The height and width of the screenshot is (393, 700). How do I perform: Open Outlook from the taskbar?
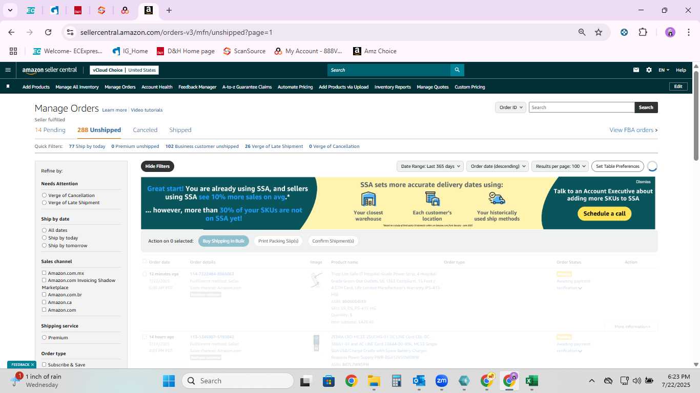(419, 381)
